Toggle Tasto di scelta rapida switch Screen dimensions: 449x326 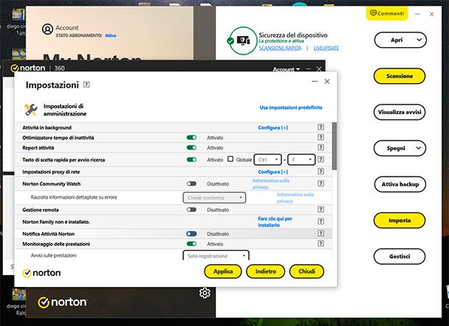(x=191, y=160)
